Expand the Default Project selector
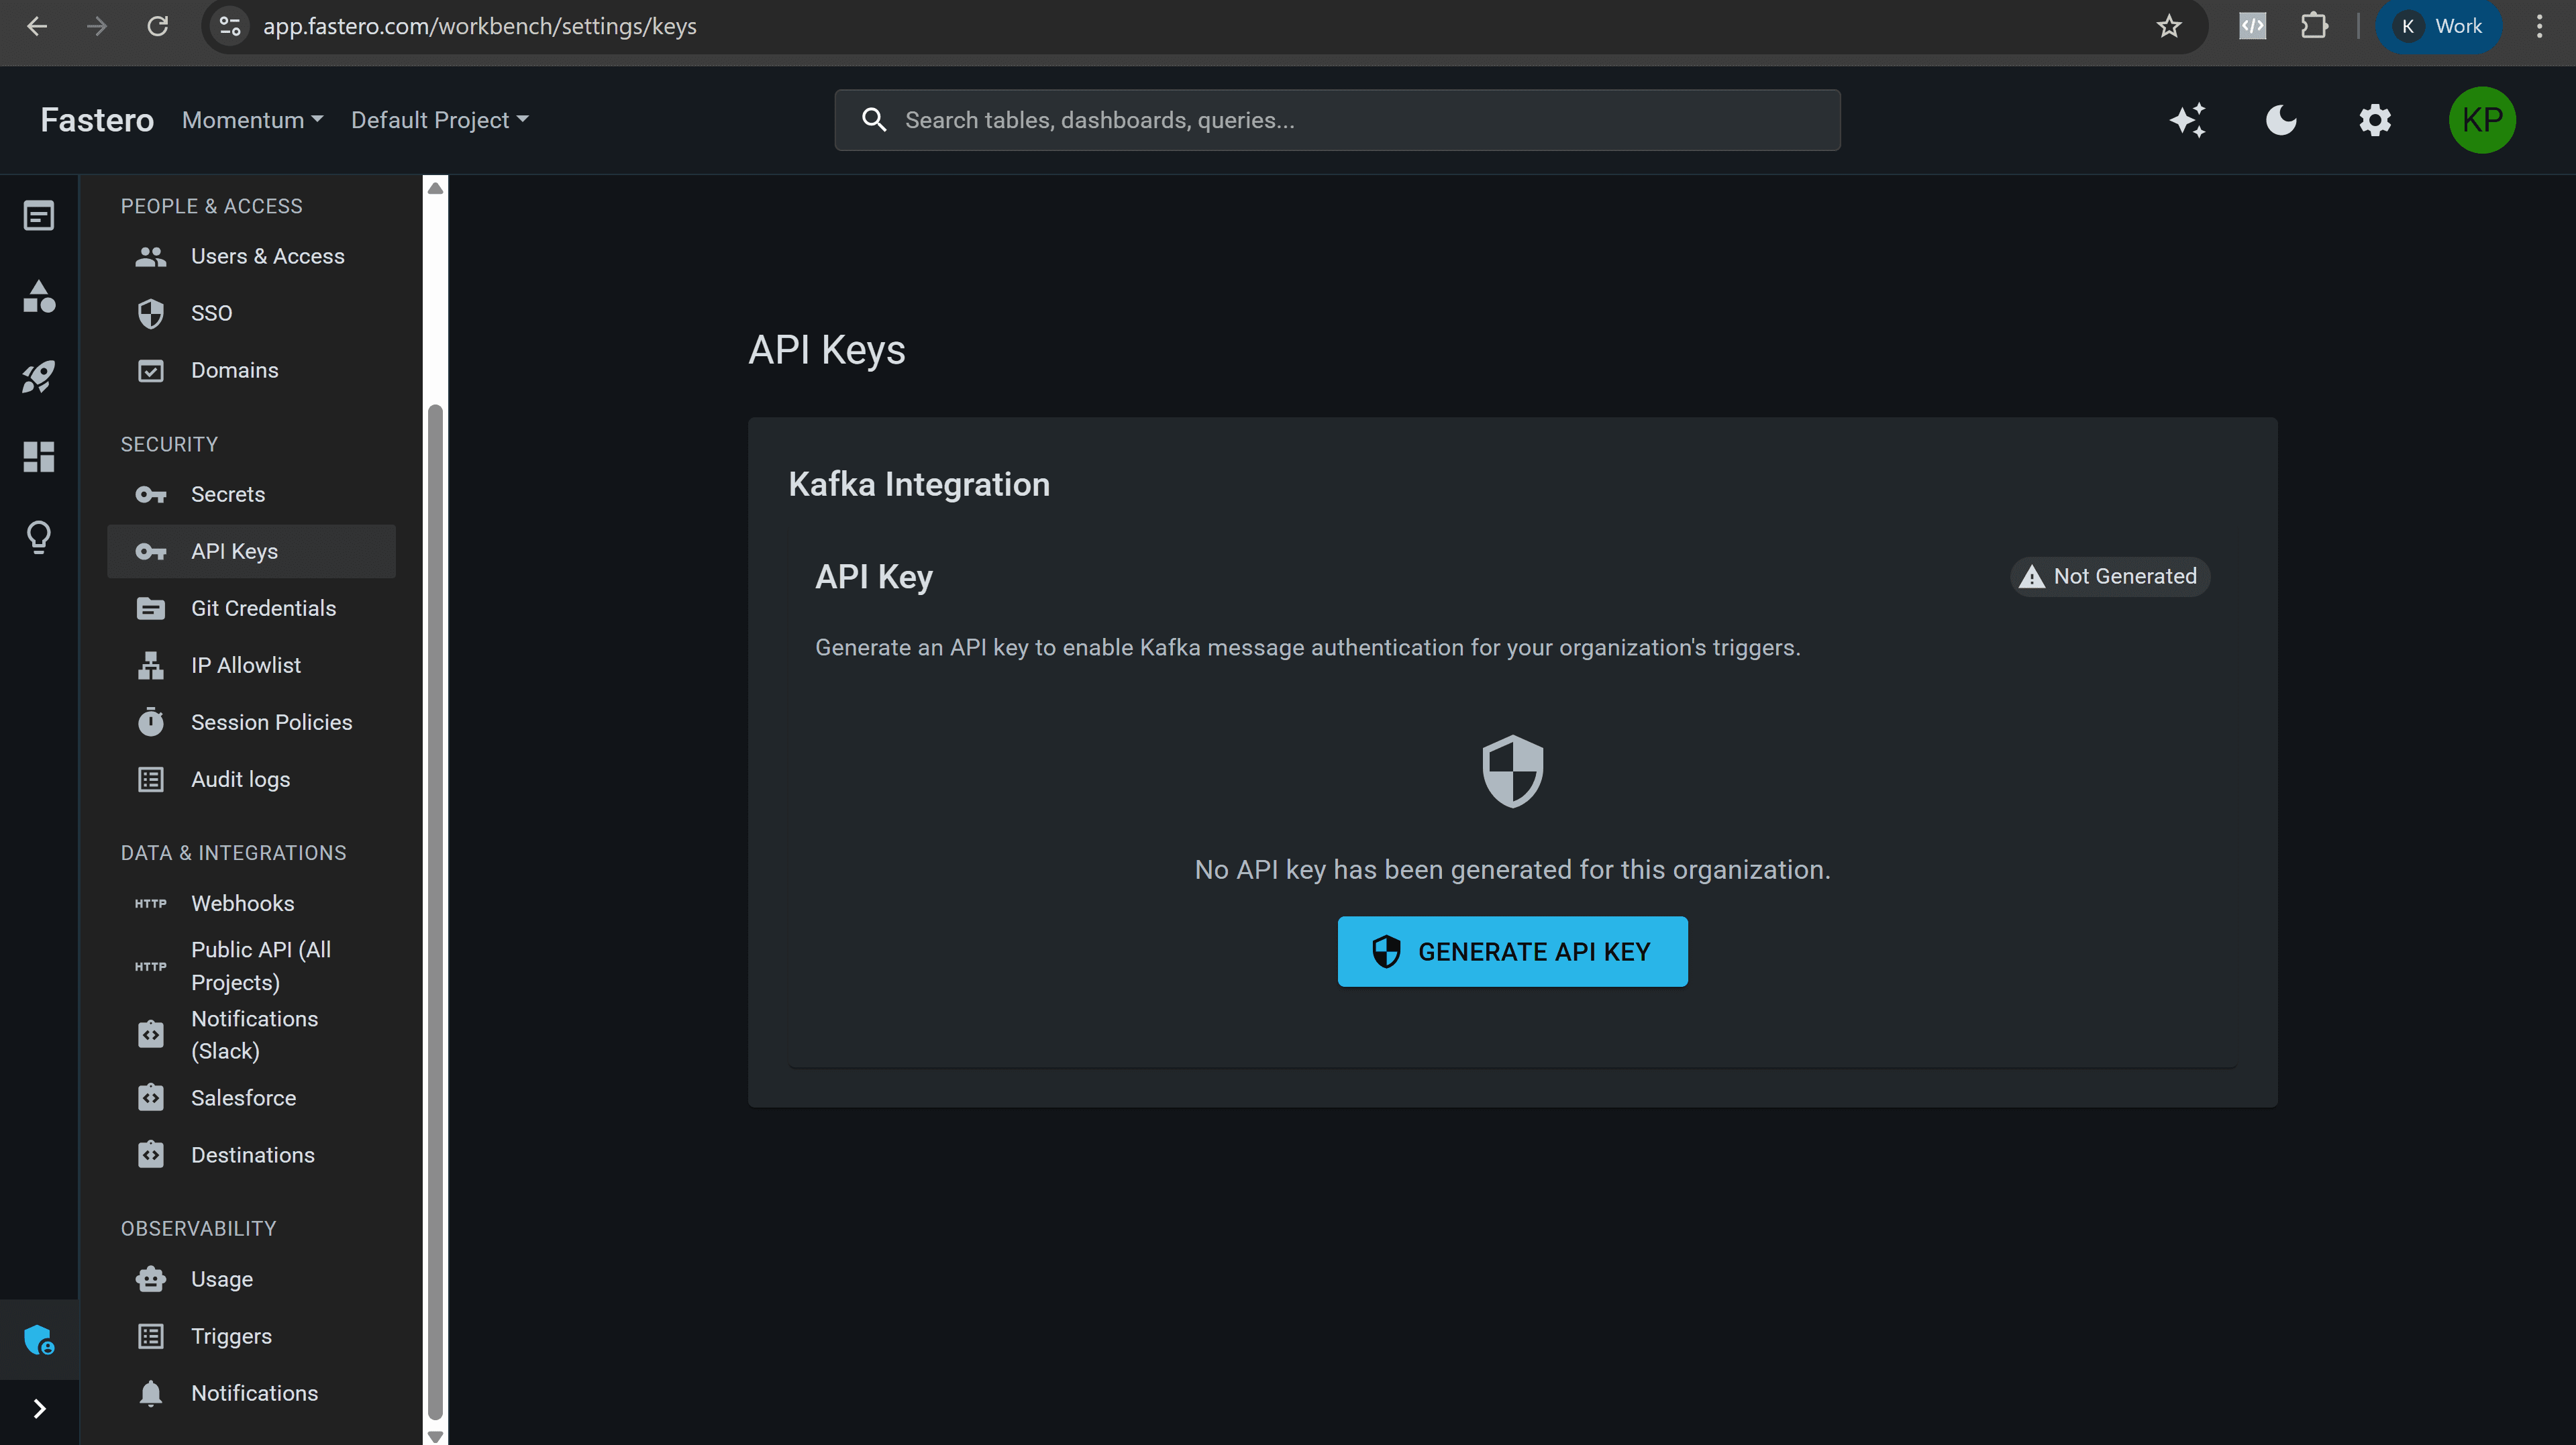The width and height of the screenshot is (2576, 1445). tap(440, 120)
